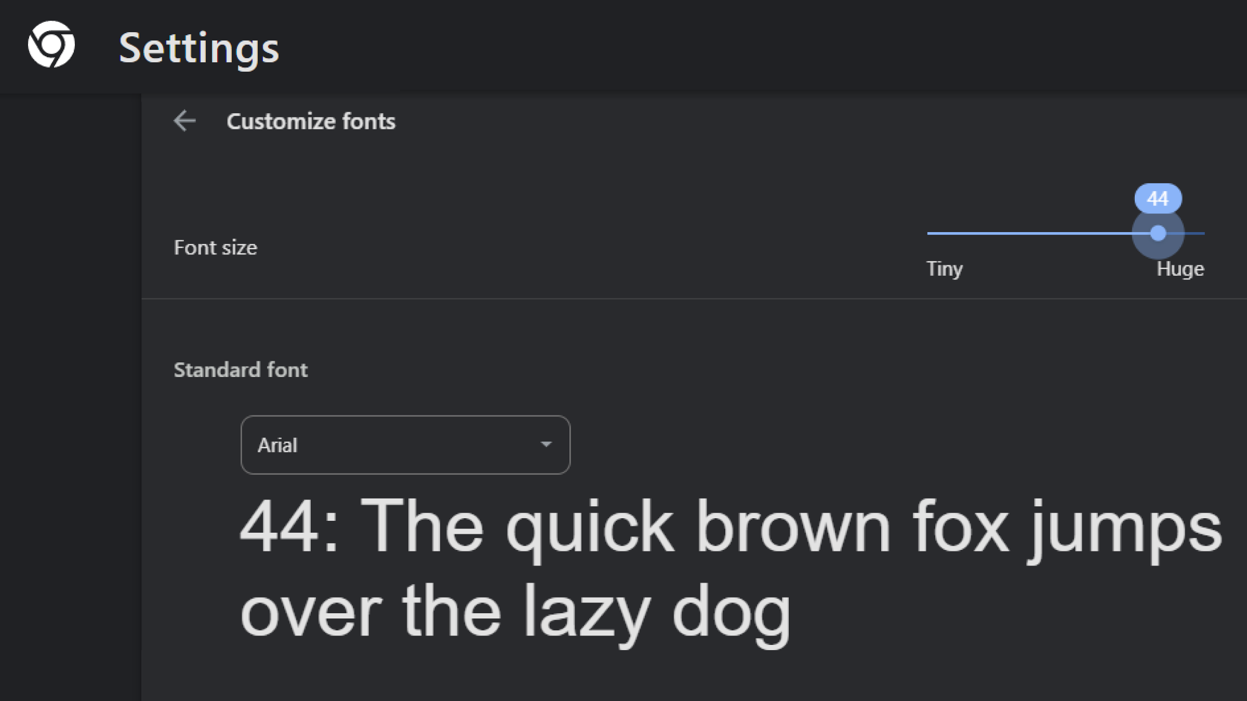Click the Chrome logo icon
The width and height of the screenshot is (1247, 701).
coord(51,45)
